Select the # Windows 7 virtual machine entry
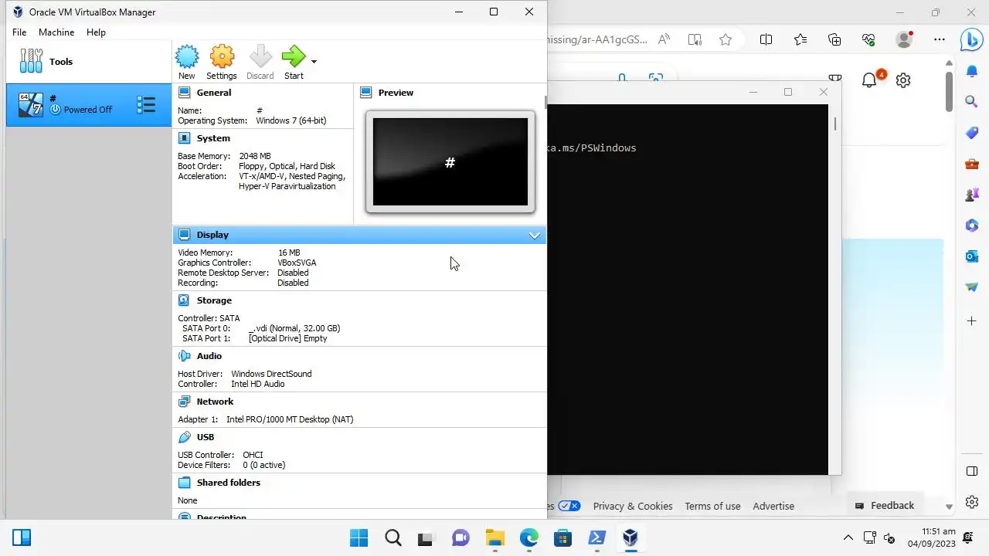The width and height of the screenshot is (989, 556). pos(88,104)
